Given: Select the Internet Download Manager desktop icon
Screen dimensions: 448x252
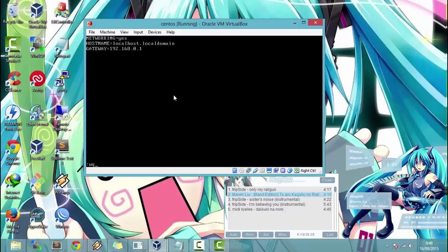Looking at the screenshot, I should coord(13,187).
